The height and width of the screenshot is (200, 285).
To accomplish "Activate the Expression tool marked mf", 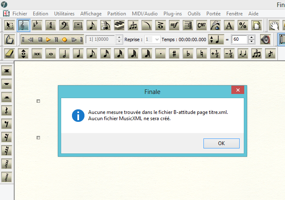I will click(174, 25).
